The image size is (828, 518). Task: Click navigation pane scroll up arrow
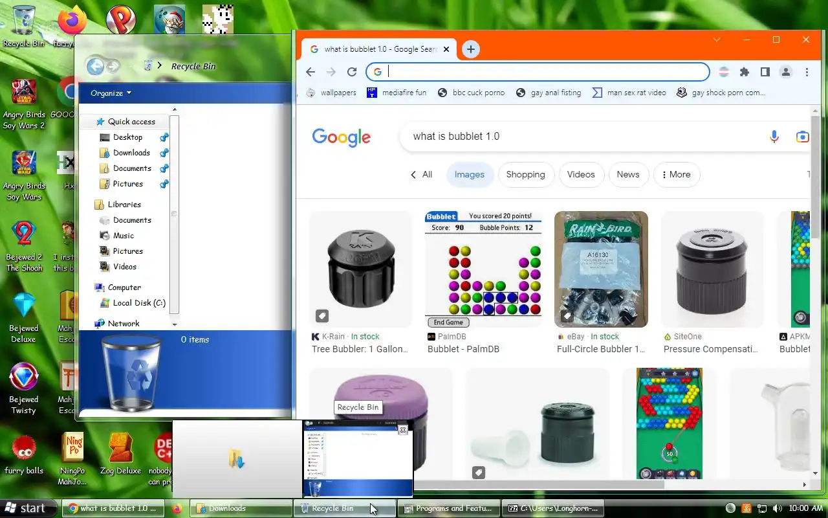click(x=174, y=110)
